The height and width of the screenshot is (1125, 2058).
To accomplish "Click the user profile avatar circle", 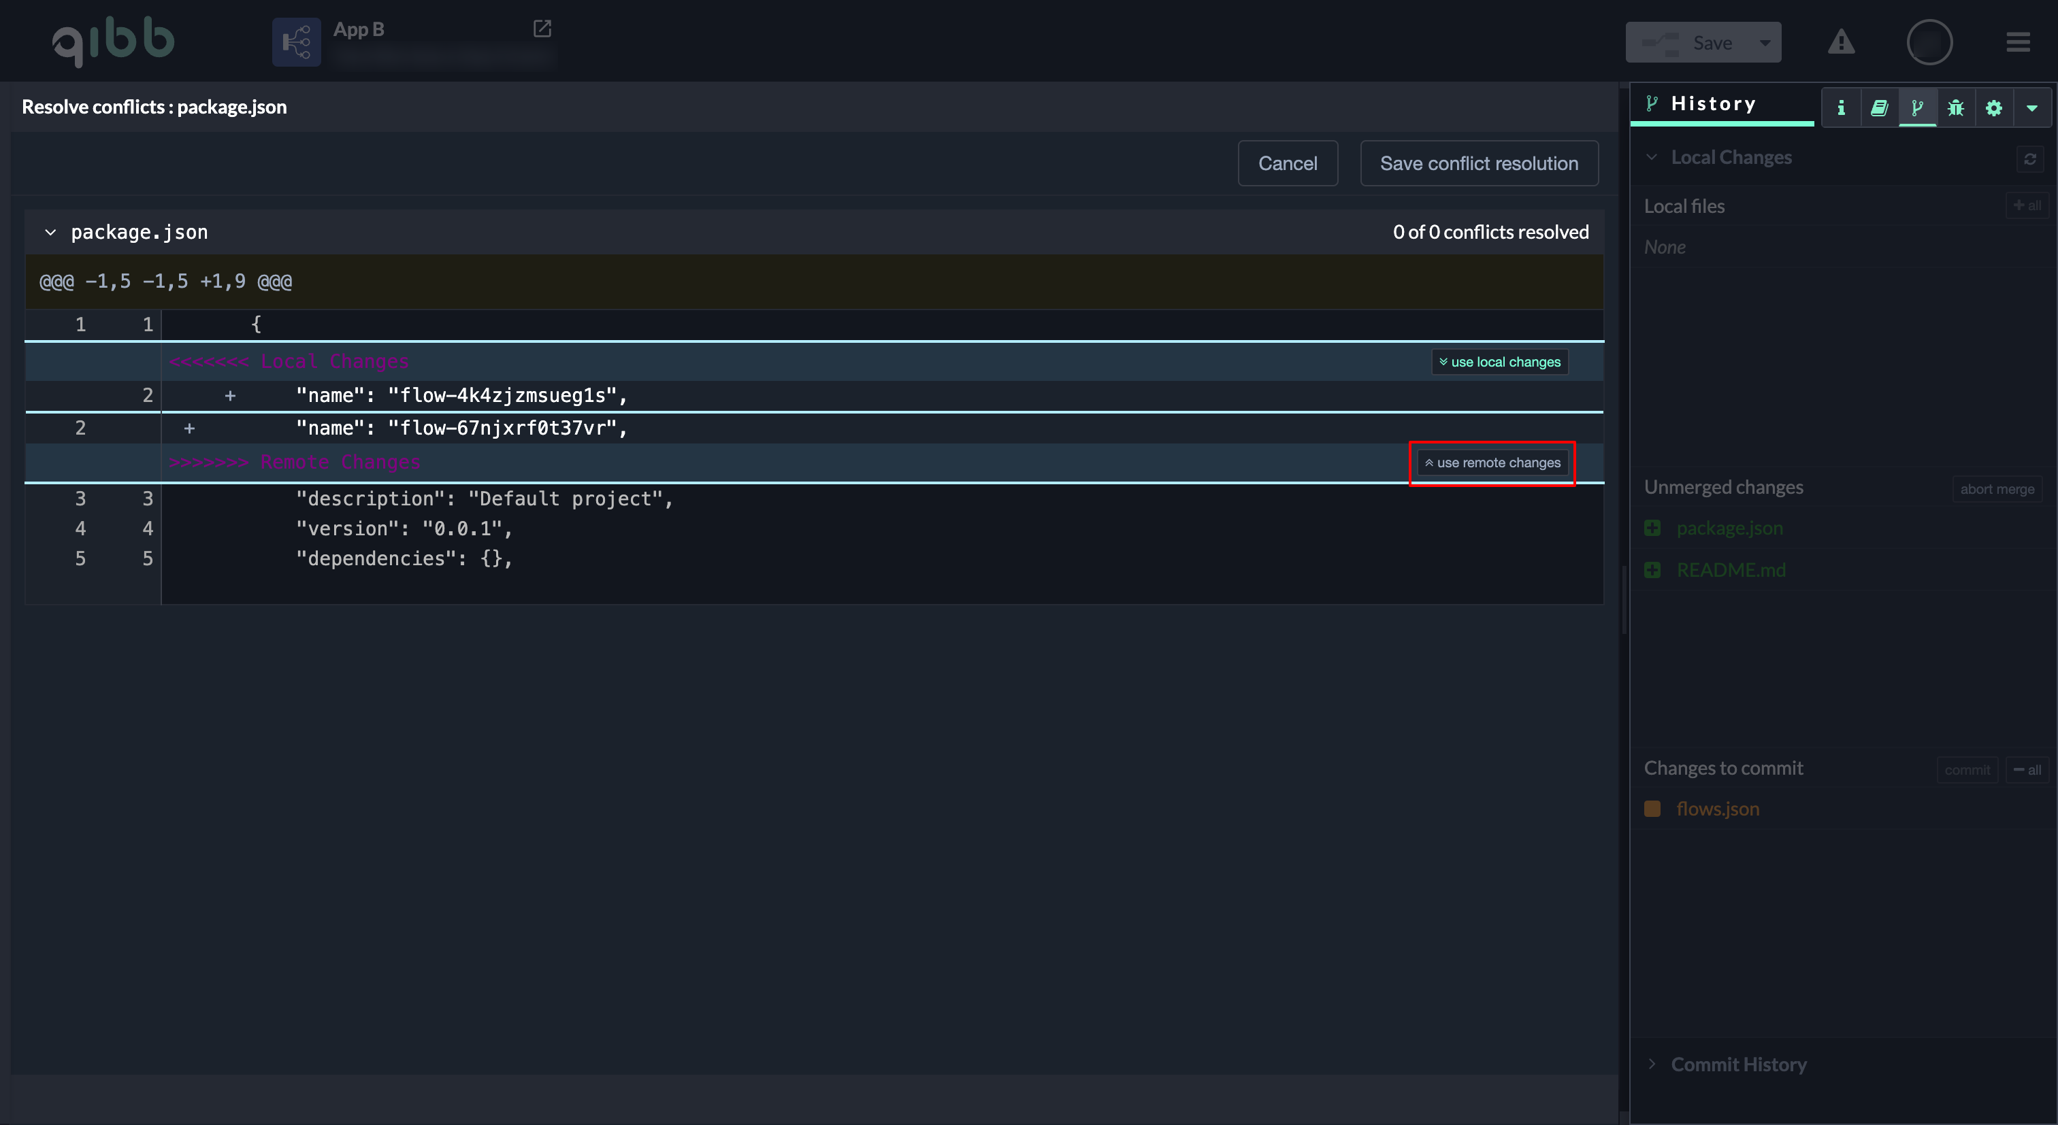I will [x=1929, y=42].
